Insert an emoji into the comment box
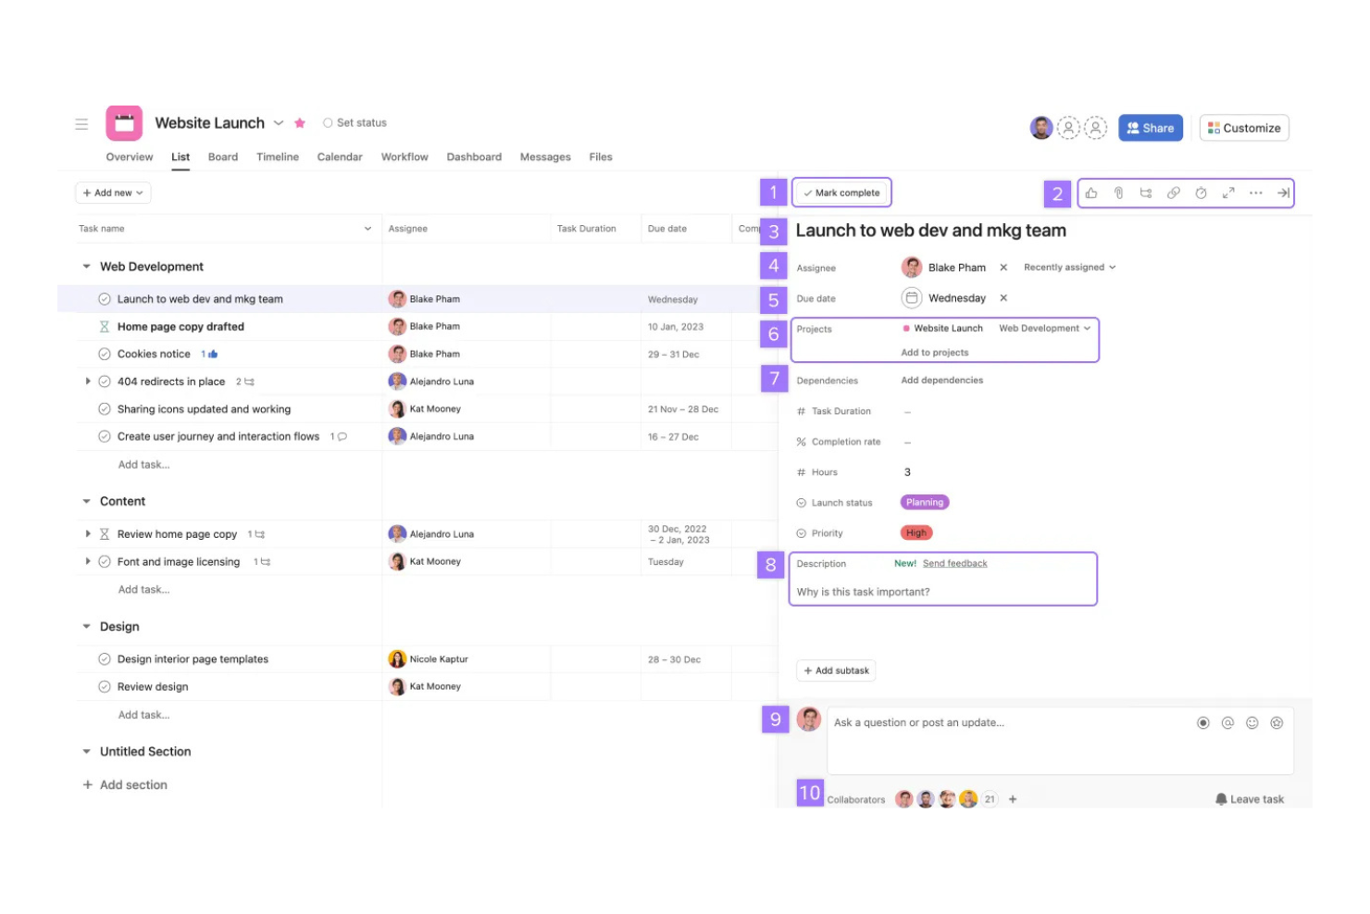1370x914 pixels. pyautogui.click(x=1252, y=722)
